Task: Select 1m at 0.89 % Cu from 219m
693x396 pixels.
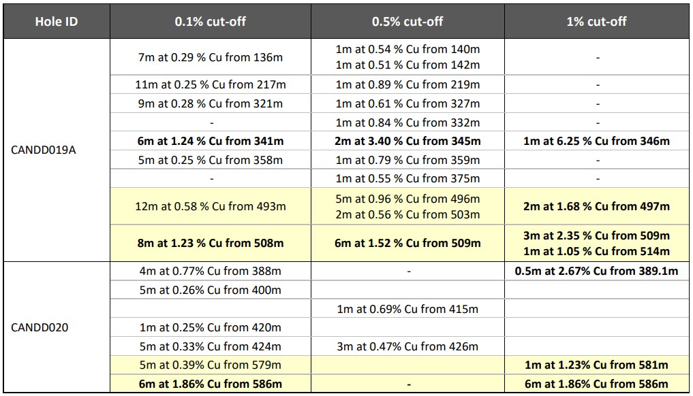Action: pos(407,84)
